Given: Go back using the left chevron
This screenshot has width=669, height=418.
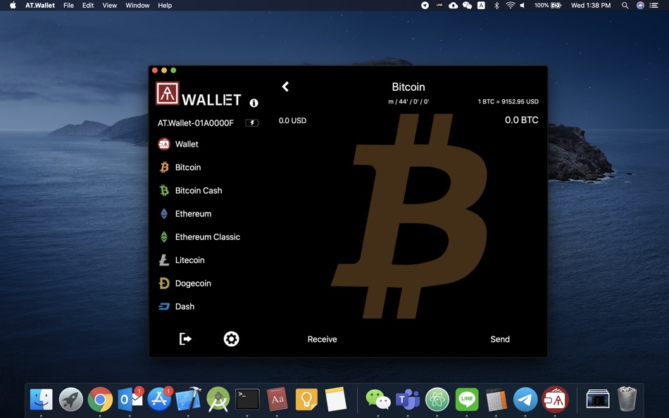Looking at the screenshot, I should tap(285, 87).
